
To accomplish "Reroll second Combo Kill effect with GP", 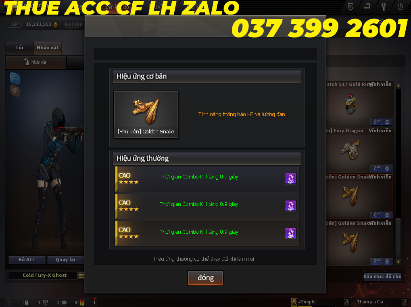I will coord(290,206).
